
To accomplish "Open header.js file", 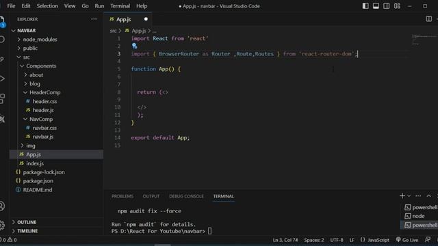I will pyautogui.click(x=43, y=110).
